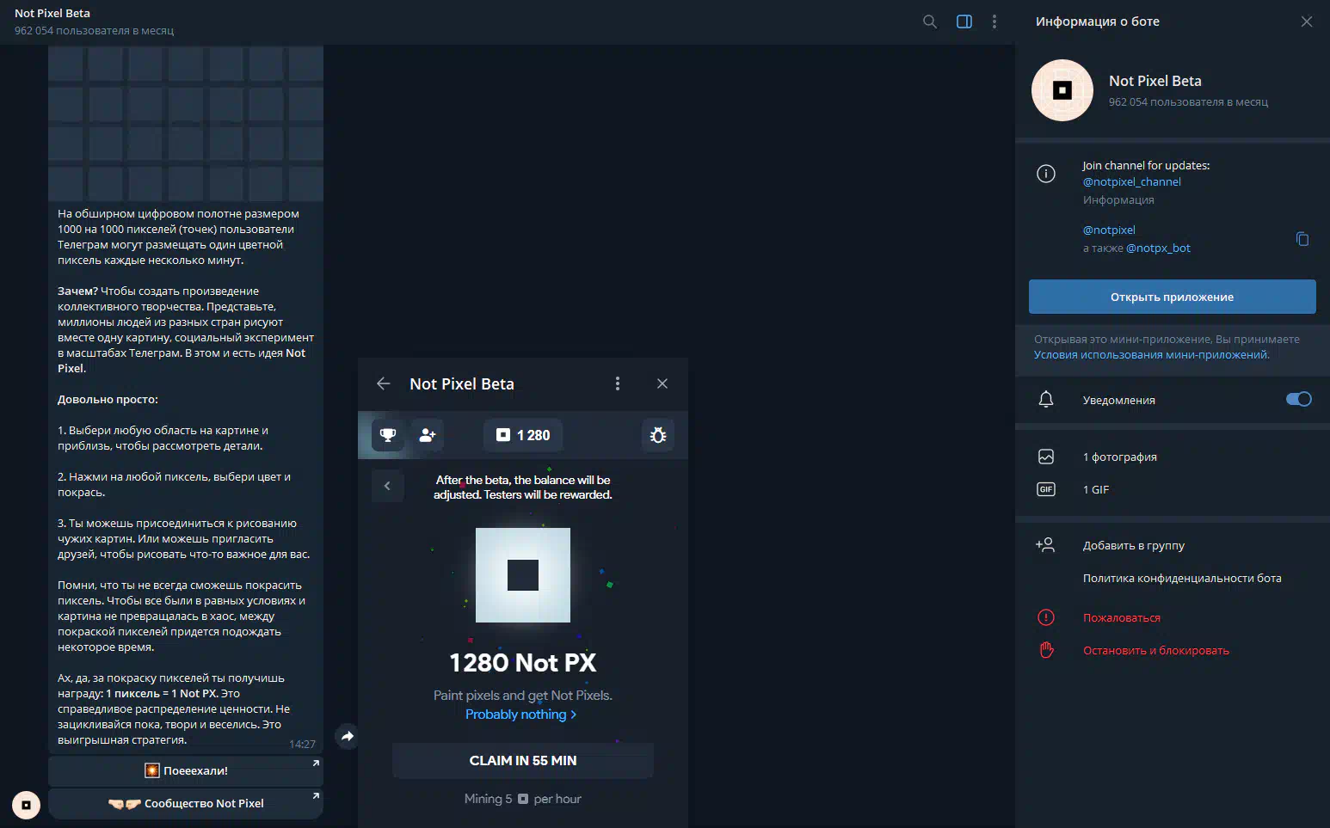Open the Probably nothing link
Image resolution: width=1330 pixels, height=828 pixels.
tap(520, 715)
